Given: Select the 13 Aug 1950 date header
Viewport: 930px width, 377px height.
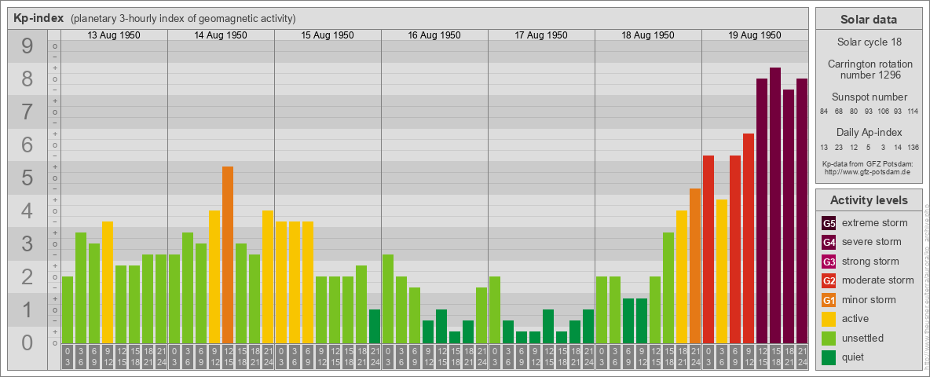Looking at the screenshot, I should [114, 35].
